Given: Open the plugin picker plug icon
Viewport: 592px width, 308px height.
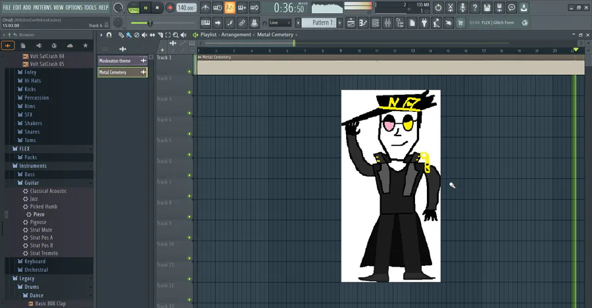Looking at the screenshot, I should click(424, 22).
